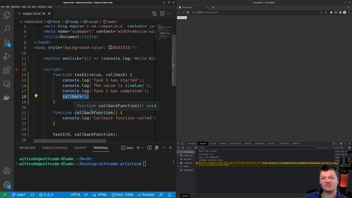Click the task1 breadcrumb segment
This screenshot has width=352, height=198.
(x=110, y=22)
